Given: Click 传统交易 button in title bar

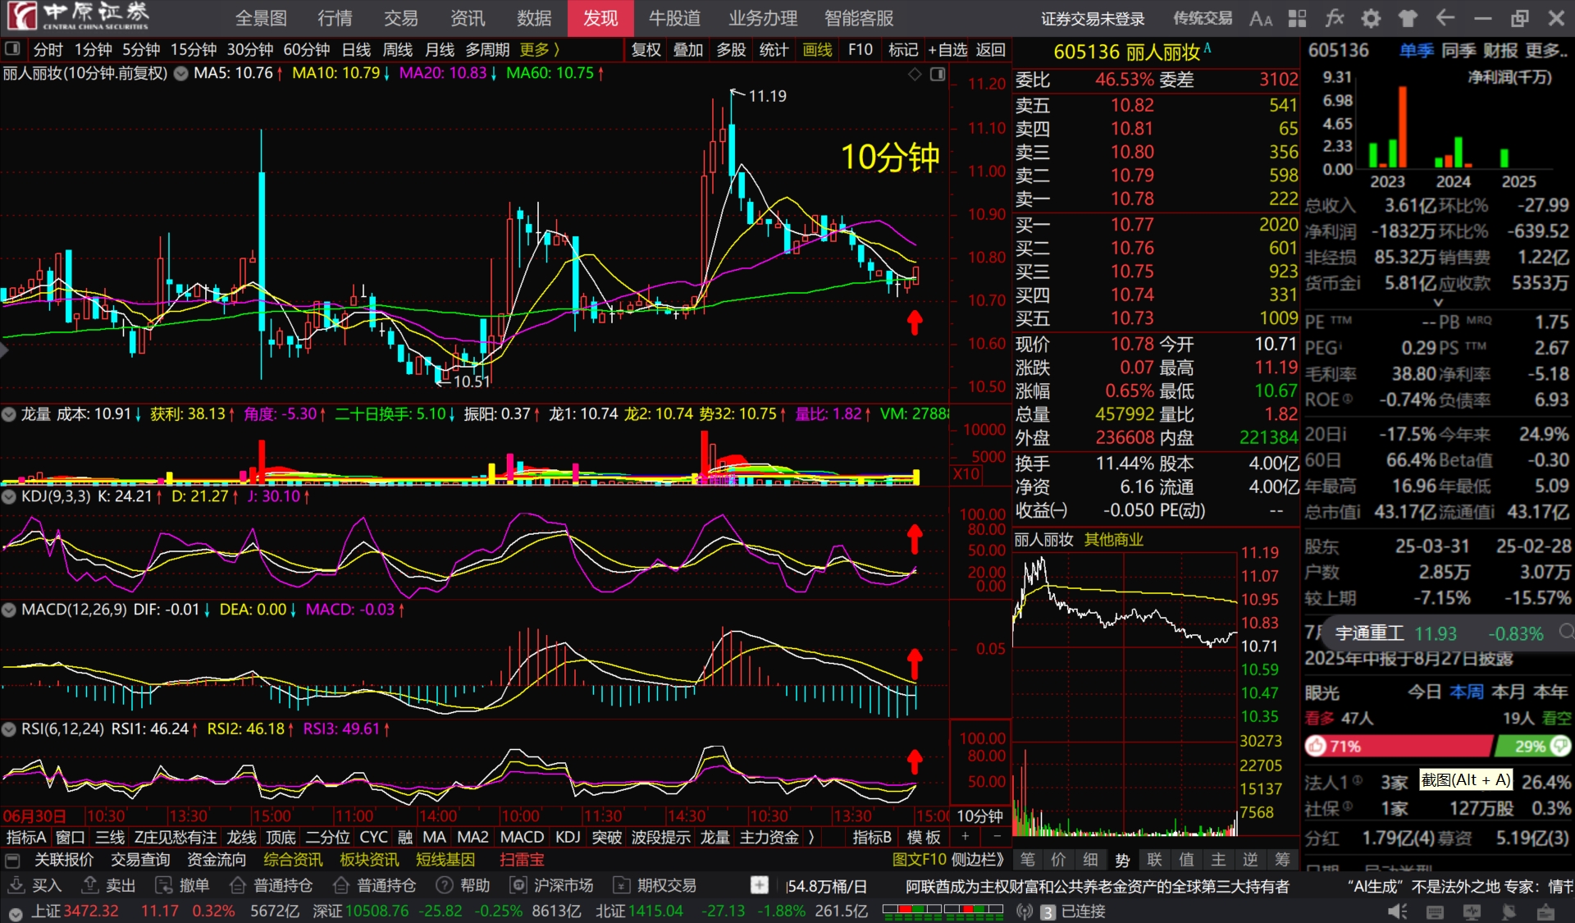Looking at the screenshot, I should [1203, 18].
